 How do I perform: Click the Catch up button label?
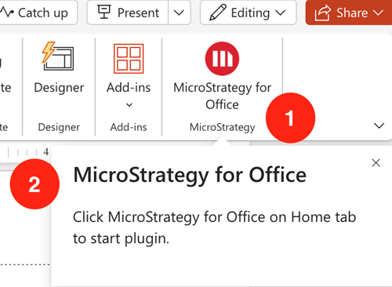tap(43, 13)
